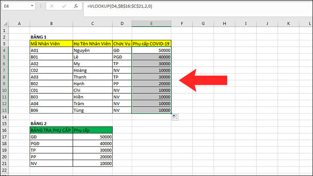Select column E header
This screenshot has height=176, width=313.
pyautogui.click(x=151, y=24)
